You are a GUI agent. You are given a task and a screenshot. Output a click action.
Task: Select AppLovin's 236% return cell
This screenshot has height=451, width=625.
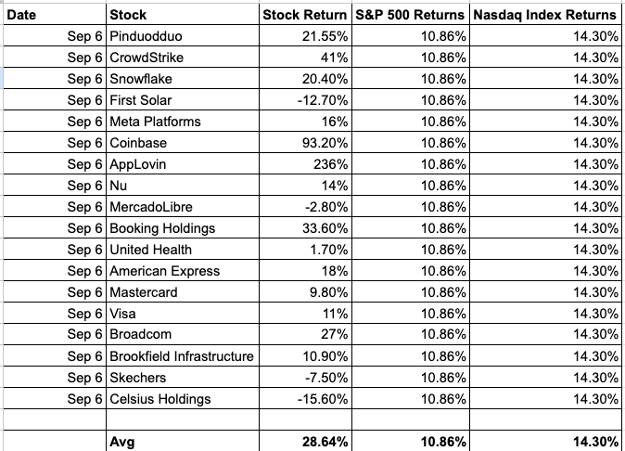coord(305,164)
